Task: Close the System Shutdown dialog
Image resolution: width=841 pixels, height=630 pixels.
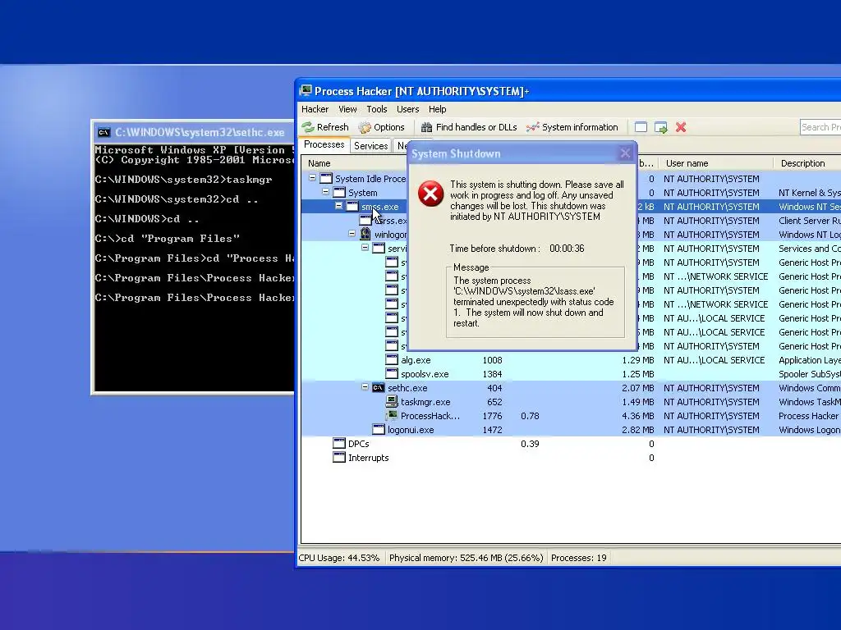Action: pos(625,153)
